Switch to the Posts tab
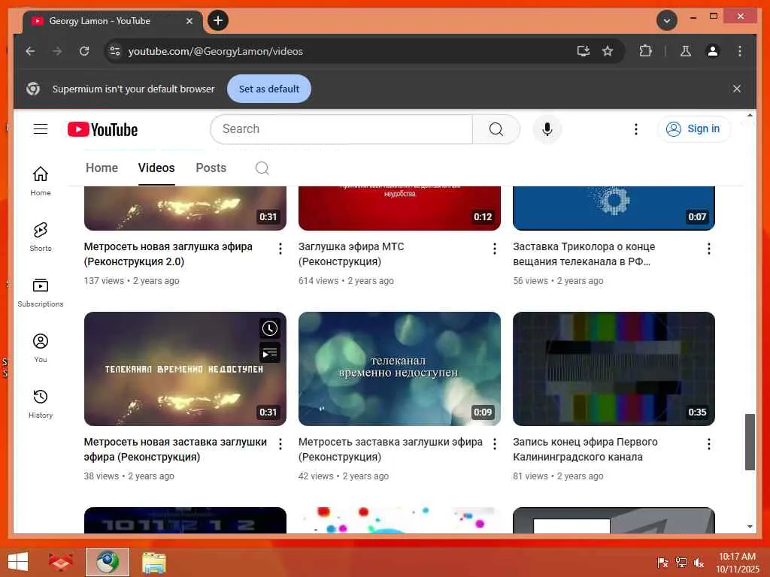The image size is (770, 577). point(211,168)
